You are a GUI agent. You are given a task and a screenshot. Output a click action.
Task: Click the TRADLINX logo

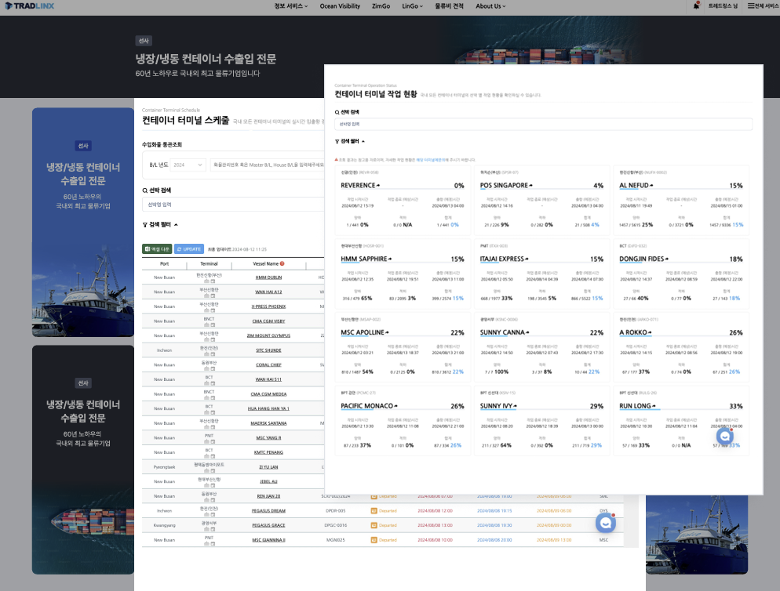tap(29, 6)
